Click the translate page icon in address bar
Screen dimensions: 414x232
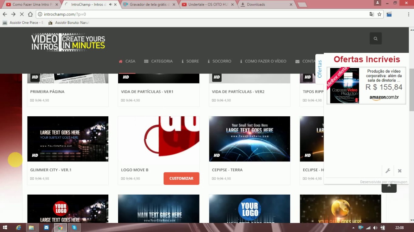(372, 14)
